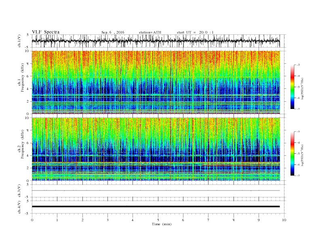320x247 pixels.
Task: Click the time axis tick label "5"
Action: (x=158, y=220)
